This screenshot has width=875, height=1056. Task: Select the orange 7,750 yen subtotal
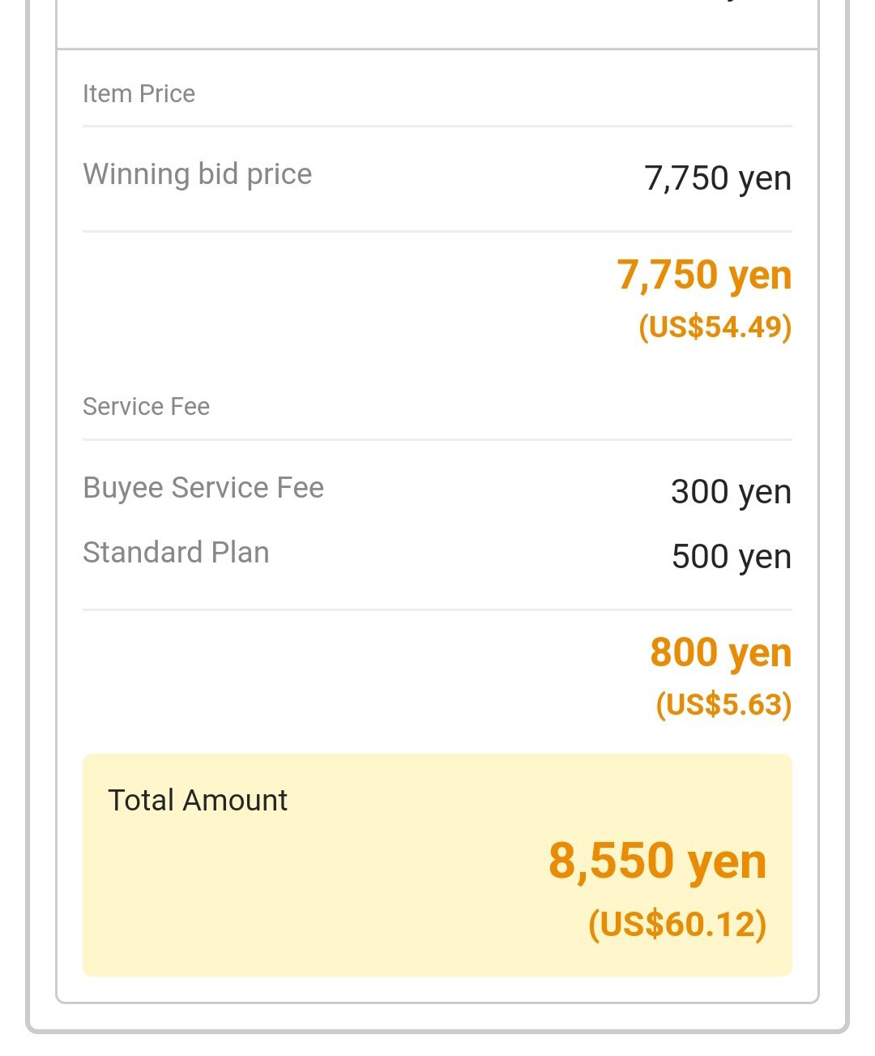pos(704,276)
